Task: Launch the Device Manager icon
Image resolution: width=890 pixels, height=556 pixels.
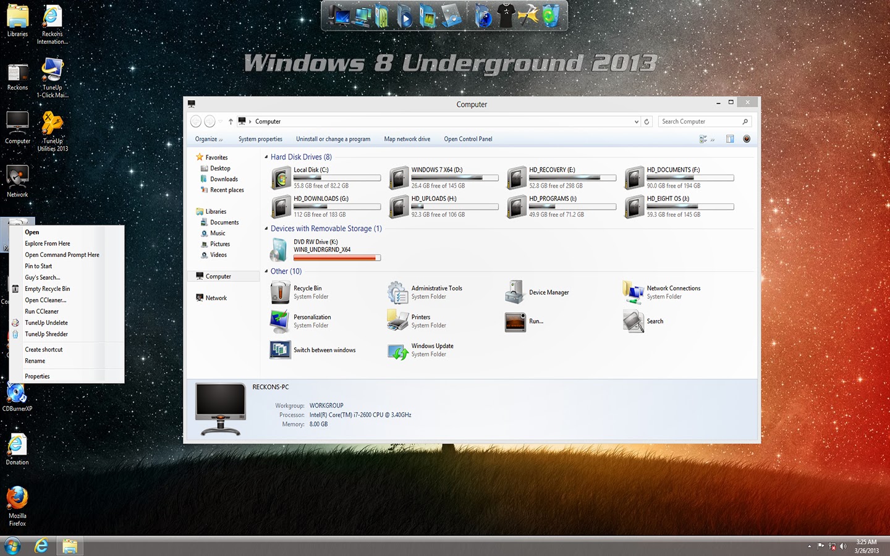Action: [515, 292]
